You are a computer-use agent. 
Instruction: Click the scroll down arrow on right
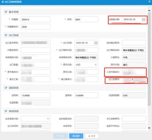tap(149, 128)
